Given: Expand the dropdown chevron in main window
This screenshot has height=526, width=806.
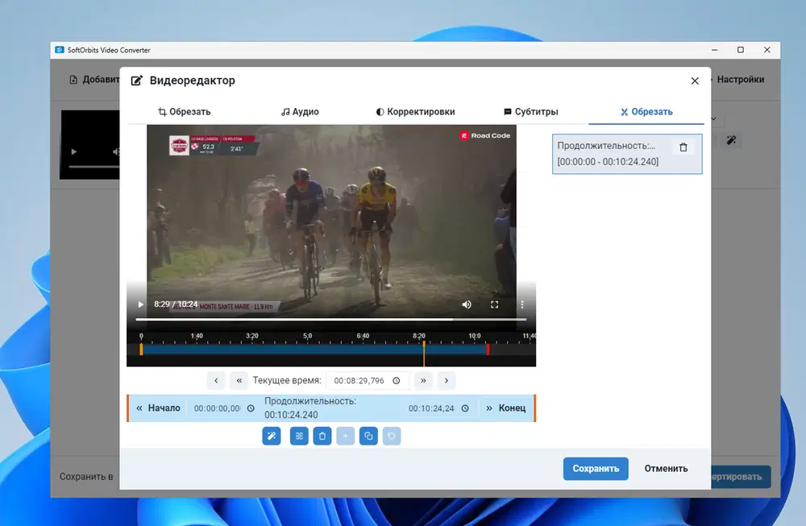Looking at the screenshot, I should tap(713, 118).
